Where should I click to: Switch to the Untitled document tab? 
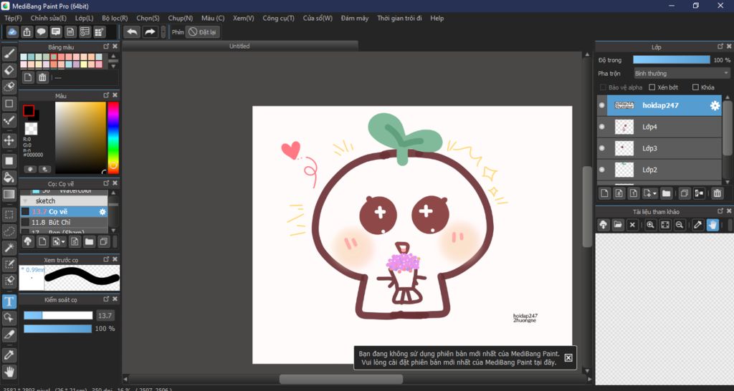point(239,46)
